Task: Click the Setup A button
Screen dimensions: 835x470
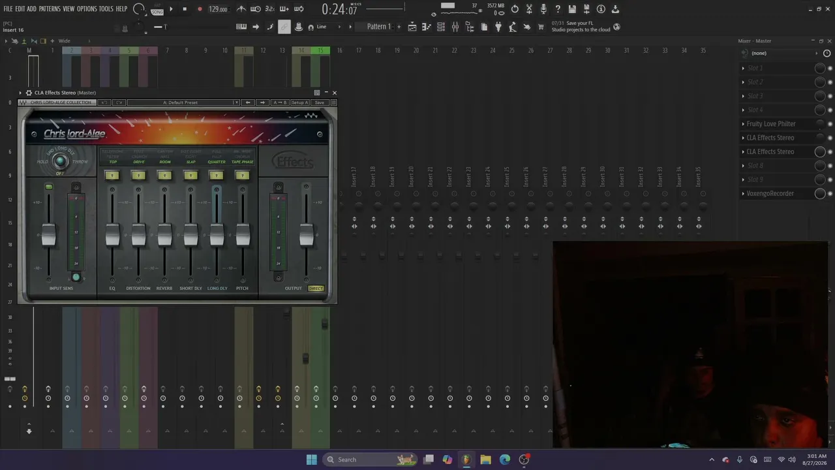Action: (x=299, y=102)
